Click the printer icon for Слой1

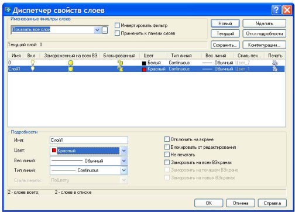[x=275, y=69]
